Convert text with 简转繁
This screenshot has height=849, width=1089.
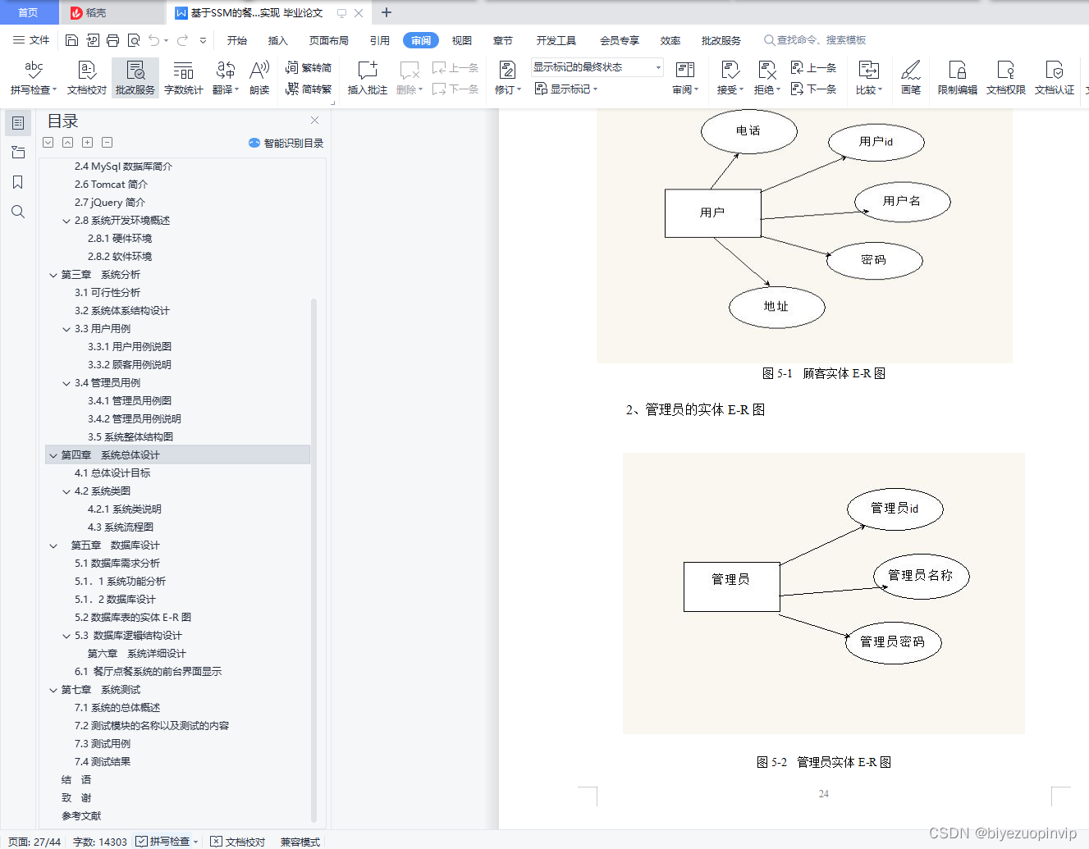309,89
